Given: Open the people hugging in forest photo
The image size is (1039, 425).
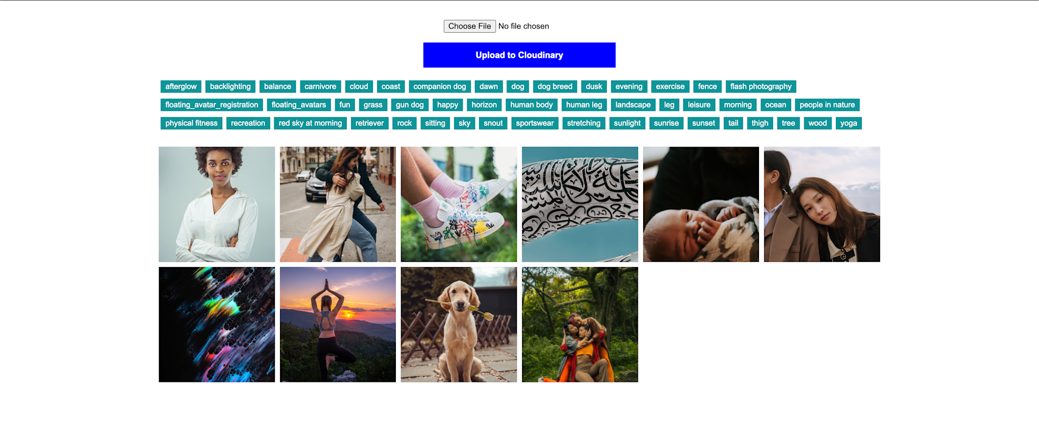Looking at the screenshot, I should [580, 325].
